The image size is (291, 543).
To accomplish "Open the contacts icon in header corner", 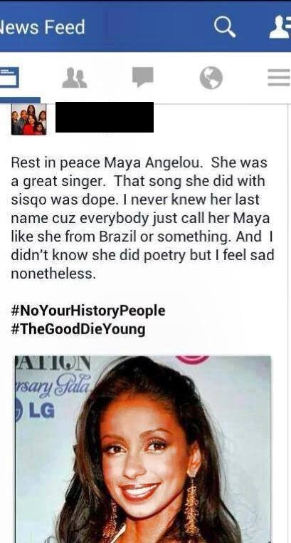I will (280, 27).
